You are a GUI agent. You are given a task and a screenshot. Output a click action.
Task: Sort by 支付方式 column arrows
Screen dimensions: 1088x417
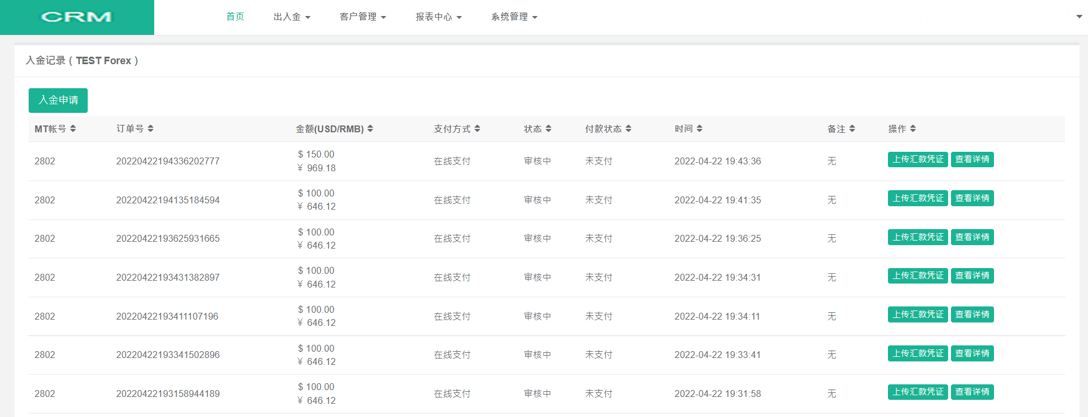coord(478,129)
